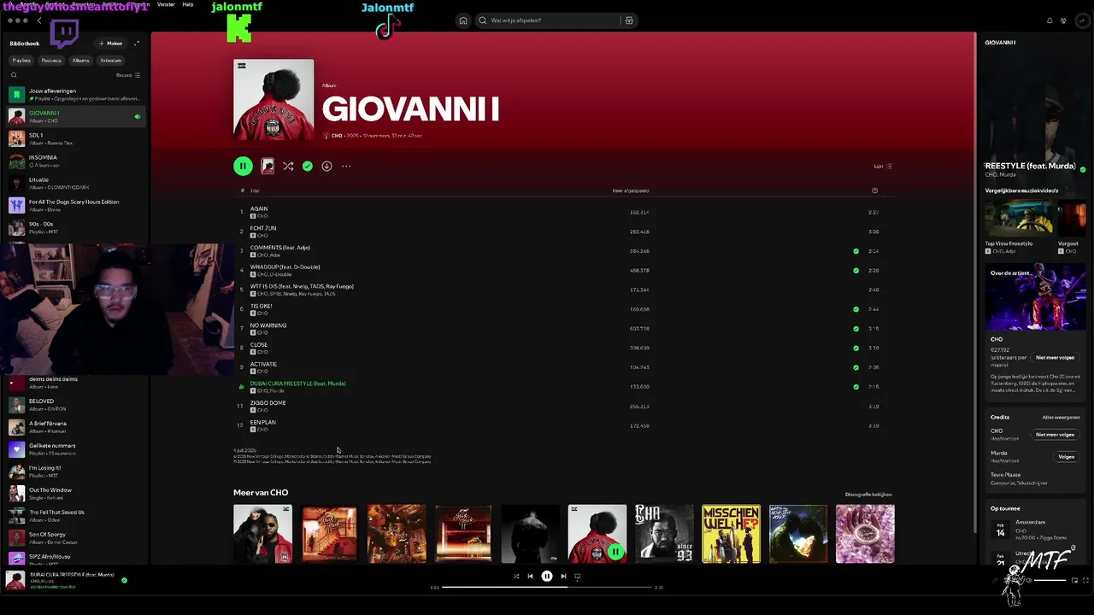Image resolution: width=1094 pixels, height=615 pixels.
Task: Filter library by Podcasts
Action: (51, 61)
